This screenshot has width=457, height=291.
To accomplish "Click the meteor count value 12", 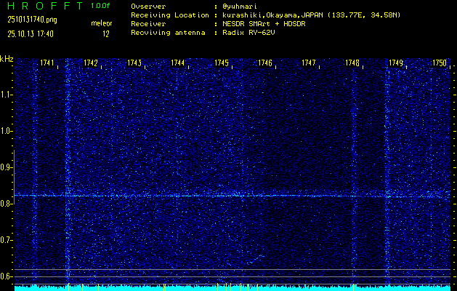I will (106, 34).
